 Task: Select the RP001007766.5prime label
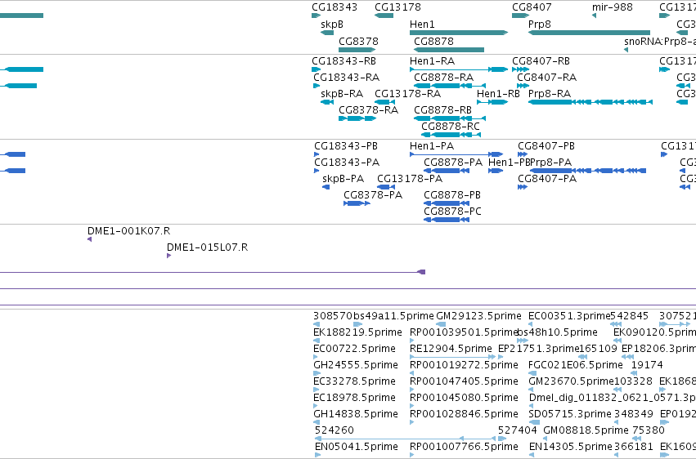[x=464, y=447]
